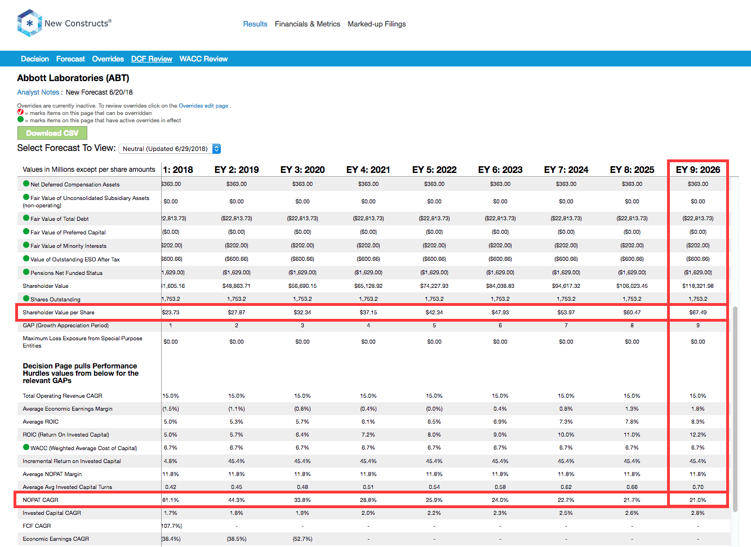The height and width of the screenshot is (547, 751).
Task: Click the GAP (Growth Appreciation Period) label
Action: 66,325
